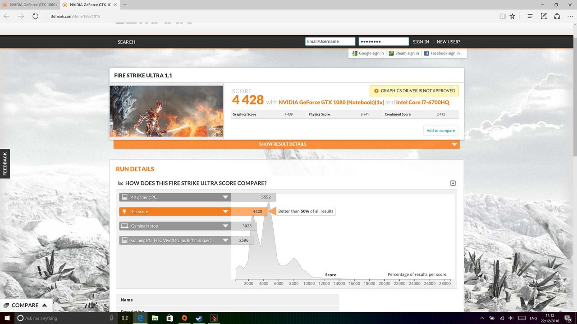Image resolution: width=577 pixels, height=324 pixels.
Task: Open the NEW USER? link
Action: coord(449,42)
